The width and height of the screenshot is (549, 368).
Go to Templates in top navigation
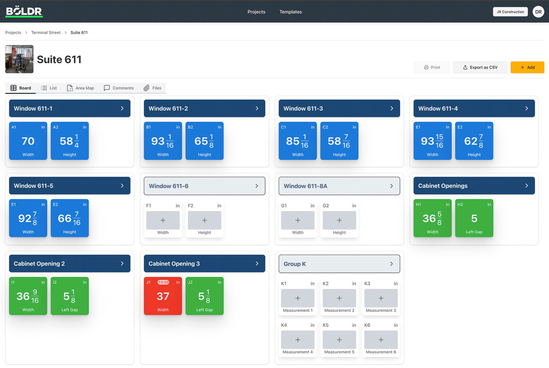[x=290, y=12]
